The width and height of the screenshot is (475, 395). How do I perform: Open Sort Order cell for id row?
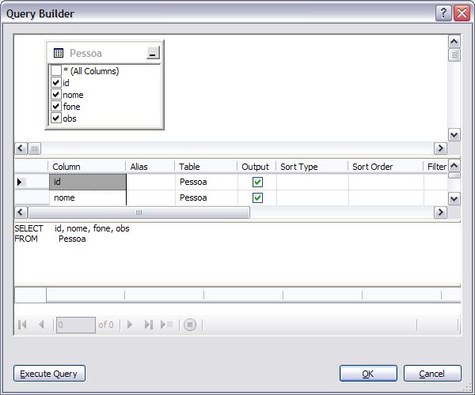tap(386, 182)
